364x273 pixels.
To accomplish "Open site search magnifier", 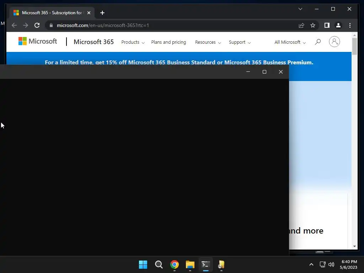I will 317,42.
